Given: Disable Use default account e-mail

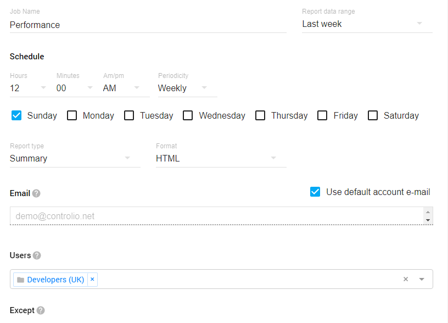Looking at the screenshot, I should (x=315, y=192).
